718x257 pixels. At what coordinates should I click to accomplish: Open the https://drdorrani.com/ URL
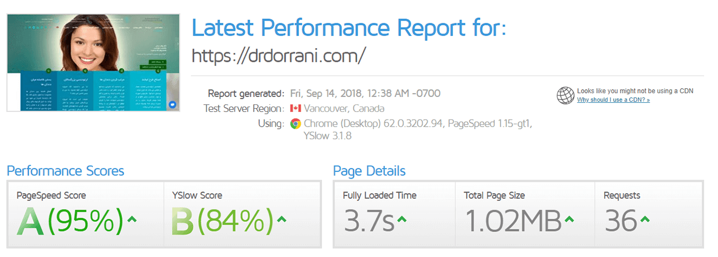pyautogui.click(x=279, y=55)
